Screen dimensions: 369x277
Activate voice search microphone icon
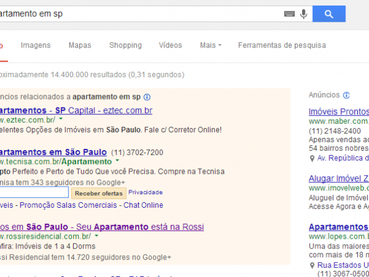303,14
